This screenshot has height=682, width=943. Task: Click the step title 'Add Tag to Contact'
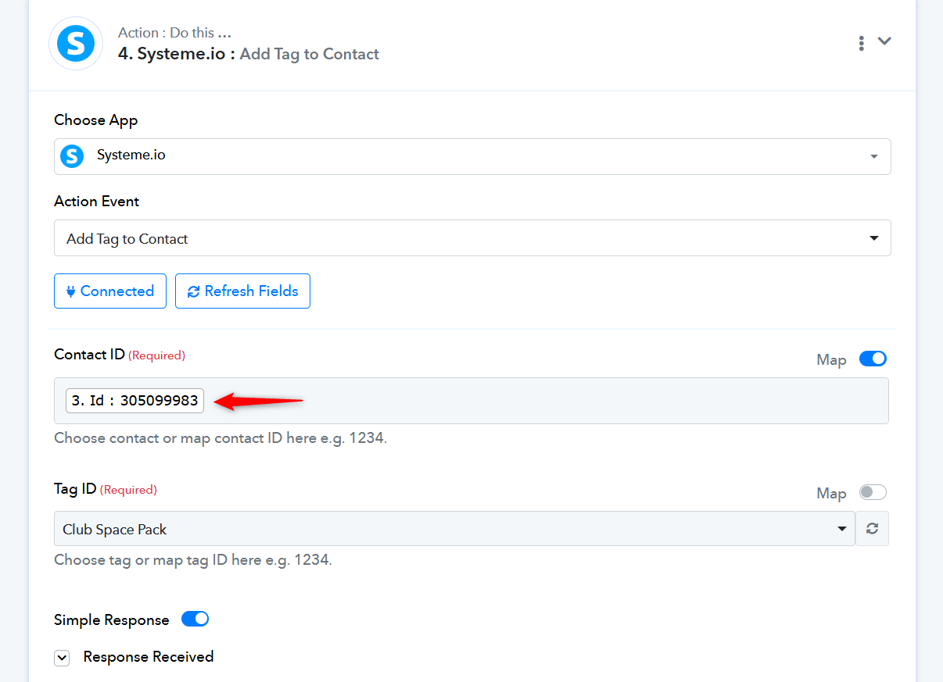[x=310, y=54]
